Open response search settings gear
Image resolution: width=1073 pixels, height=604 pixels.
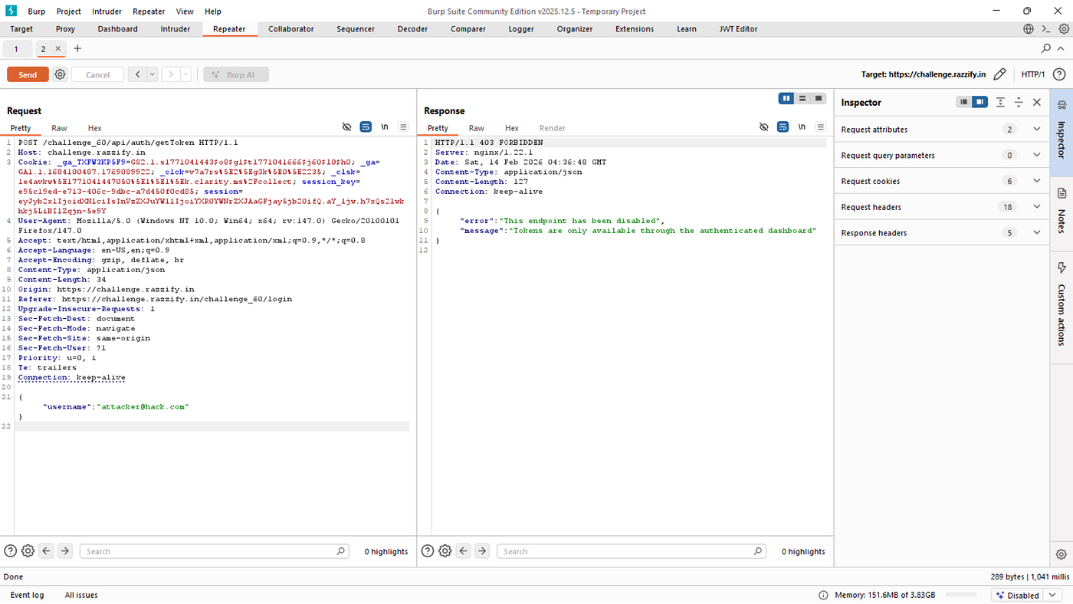click(445, 551)
